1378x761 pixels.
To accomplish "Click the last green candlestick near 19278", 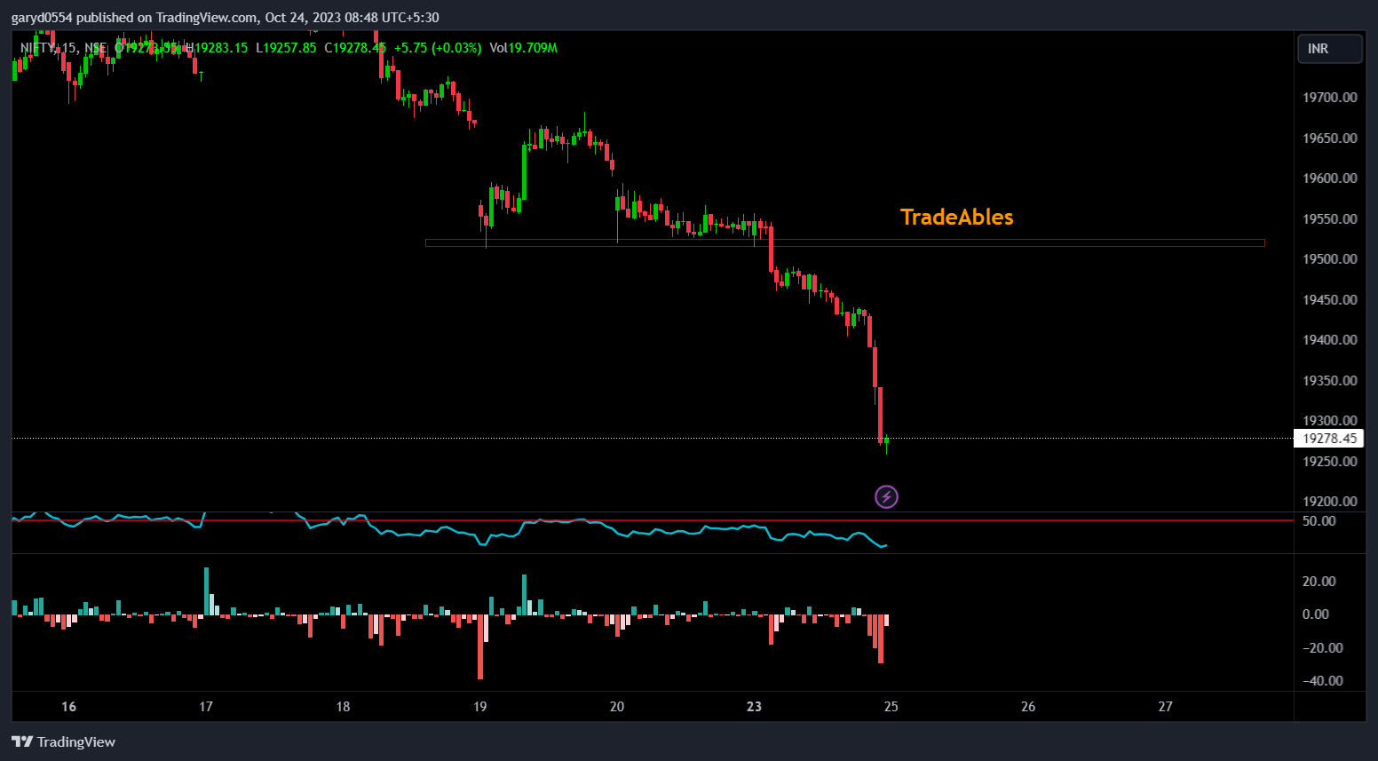I will 886,443.
